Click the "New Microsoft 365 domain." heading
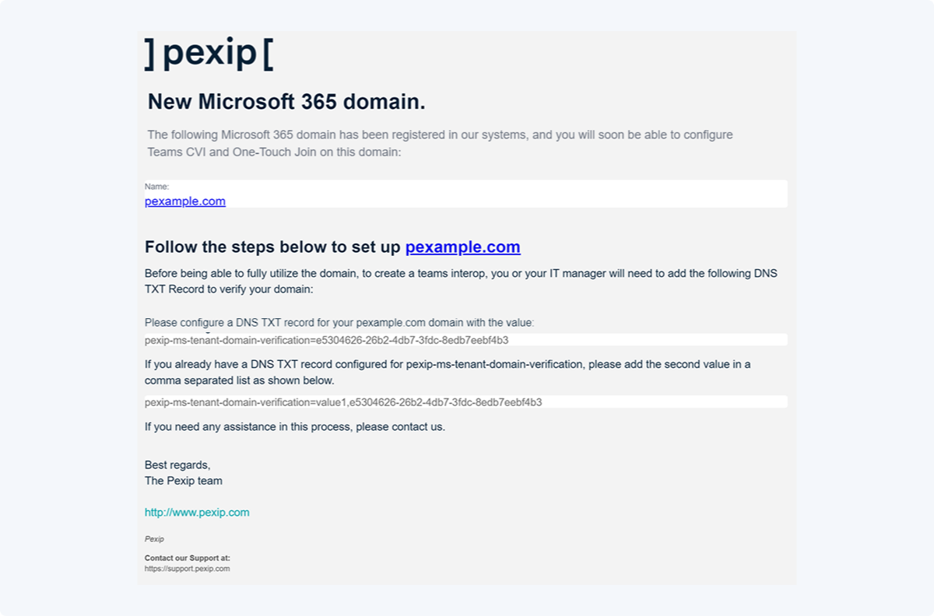This screenshot has width=934, height=616. click(x=286, y=102)
